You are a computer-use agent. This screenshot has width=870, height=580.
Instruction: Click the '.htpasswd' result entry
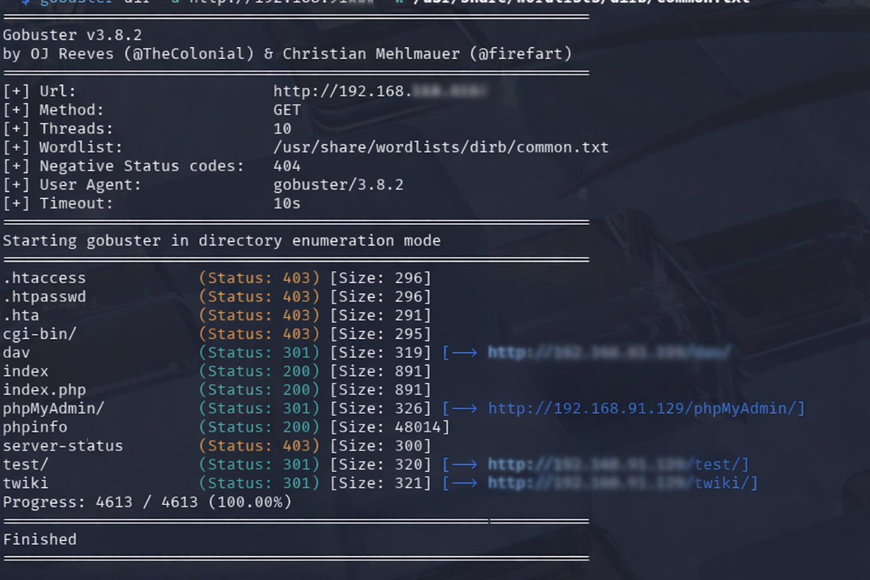pos(45,297)
